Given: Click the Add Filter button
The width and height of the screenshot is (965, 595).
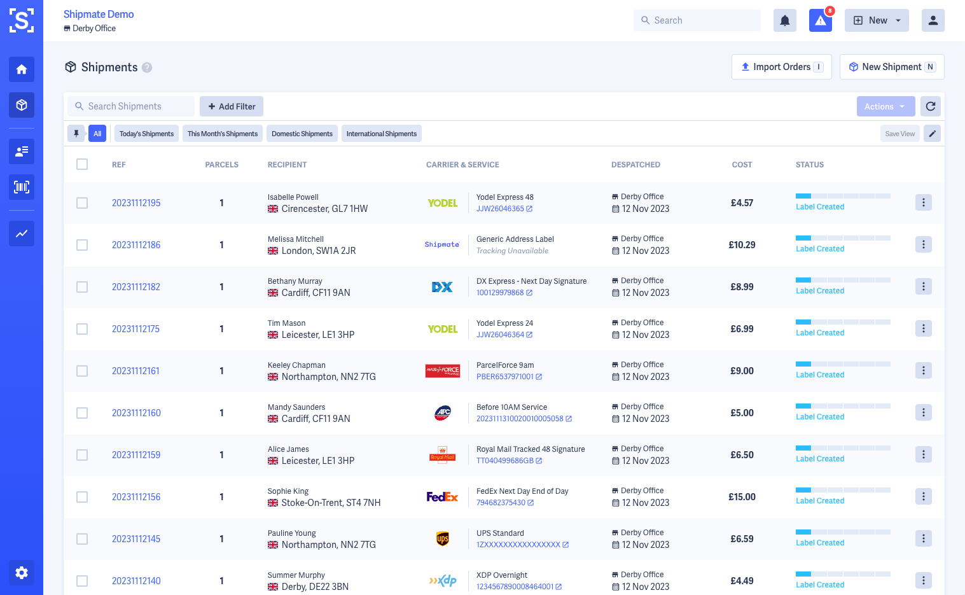Looking at the screenshot, I should (x=232, y=106).
